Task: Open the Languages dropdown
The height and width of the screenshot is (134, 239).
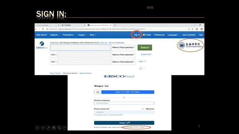Action: 173,35
